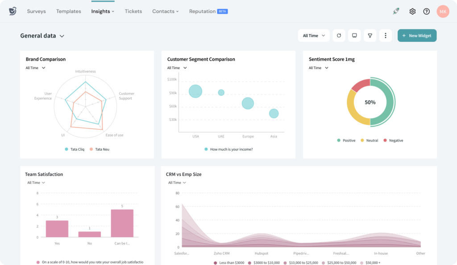Screen dimensions: 457x265
Task: Open the Surveys page
Action: (36, 11)
